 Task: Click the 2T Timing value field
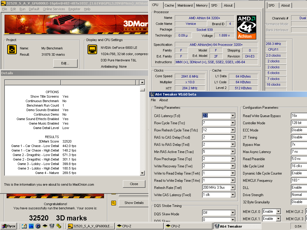tap(299, 137)
